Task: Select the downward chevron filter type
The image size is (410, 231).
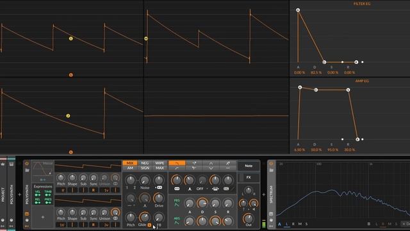Action: (x=211, y=168)
